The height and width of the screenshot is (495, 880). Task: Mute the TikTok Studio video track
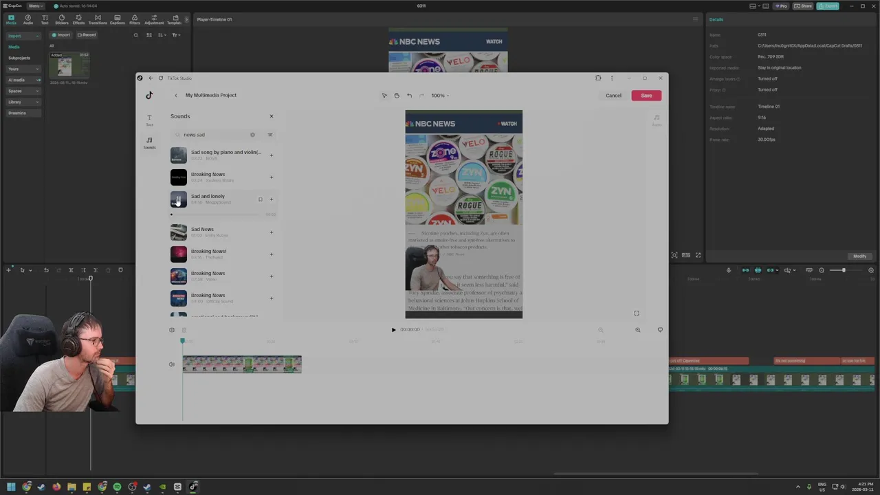point(172,364)
